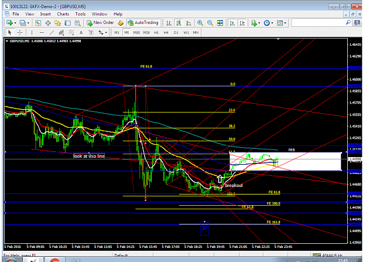Image resolution: width=366 pixels, height=262 pixels.
Task: Open the Strategy Tester magnifier icon
Action: [77, 23]
